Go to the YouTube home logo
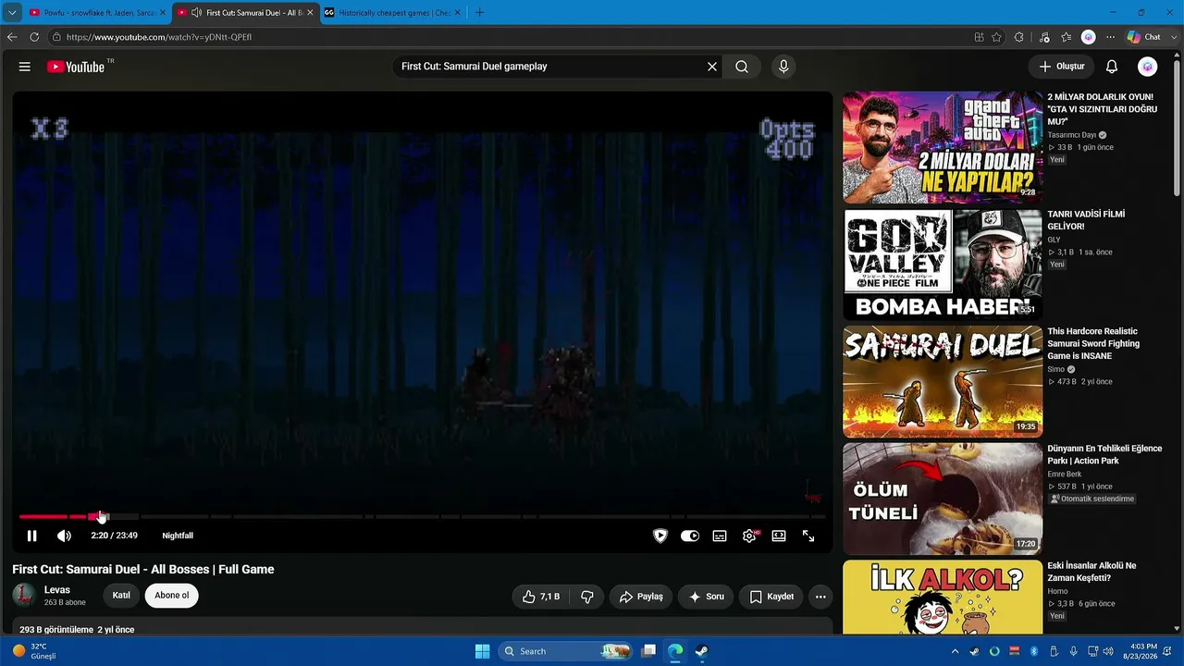Viewport: 1184px width, 666px height. (76, 67)
